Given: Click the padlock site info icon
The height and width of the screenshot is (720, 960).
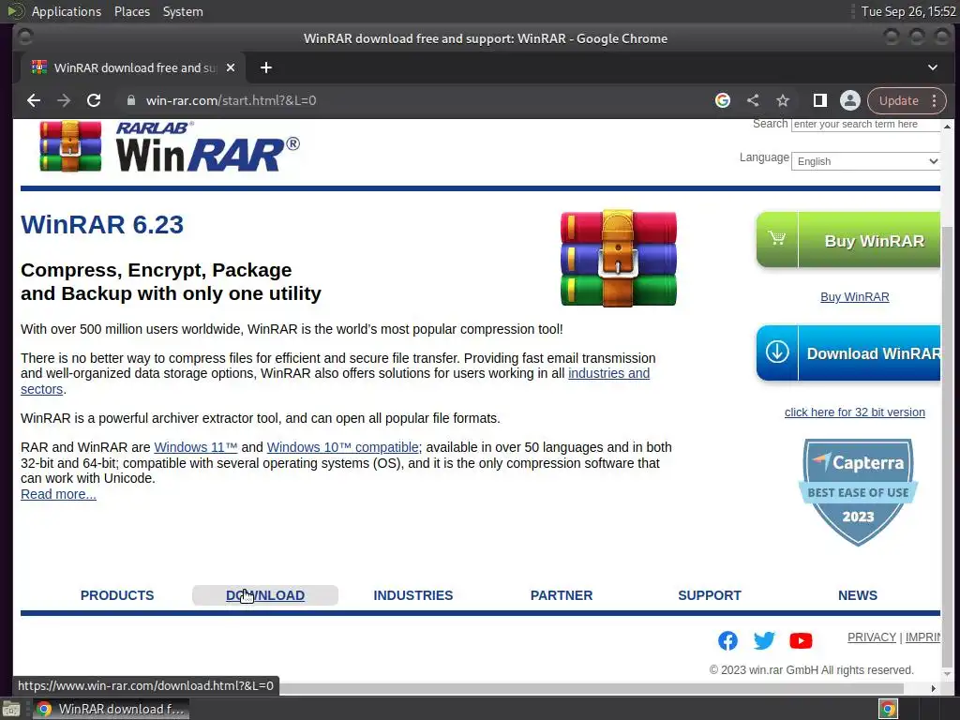Looking at the screenshot, I should [130, 100].
